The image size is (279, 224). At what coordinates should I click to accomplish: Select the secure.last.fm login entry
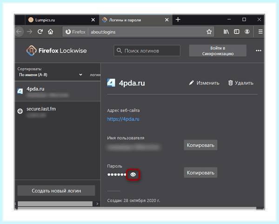(58, 111)
